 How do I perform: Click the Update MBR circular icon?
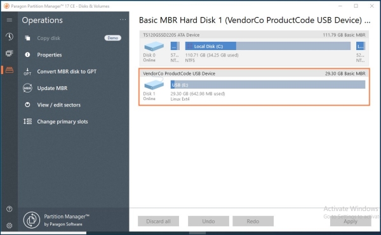coord(27,88)
